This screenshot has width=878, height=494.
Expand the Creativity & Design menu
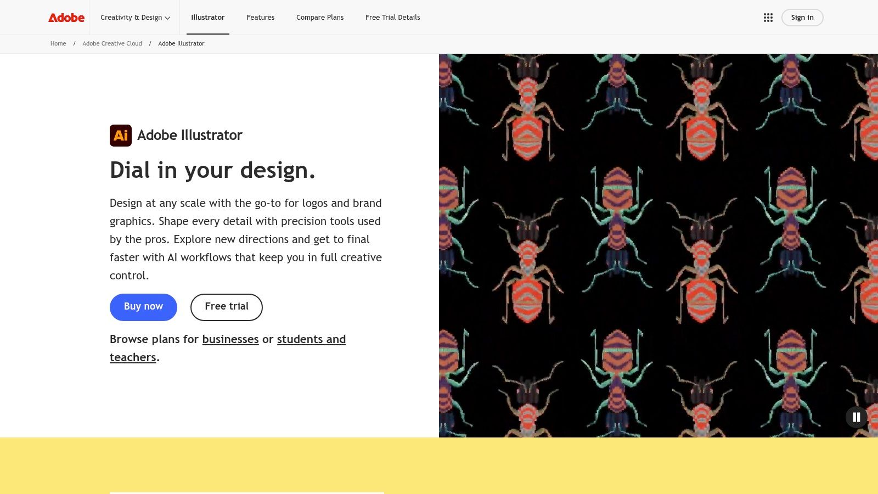pyautogui.click(x=135, y=18)
